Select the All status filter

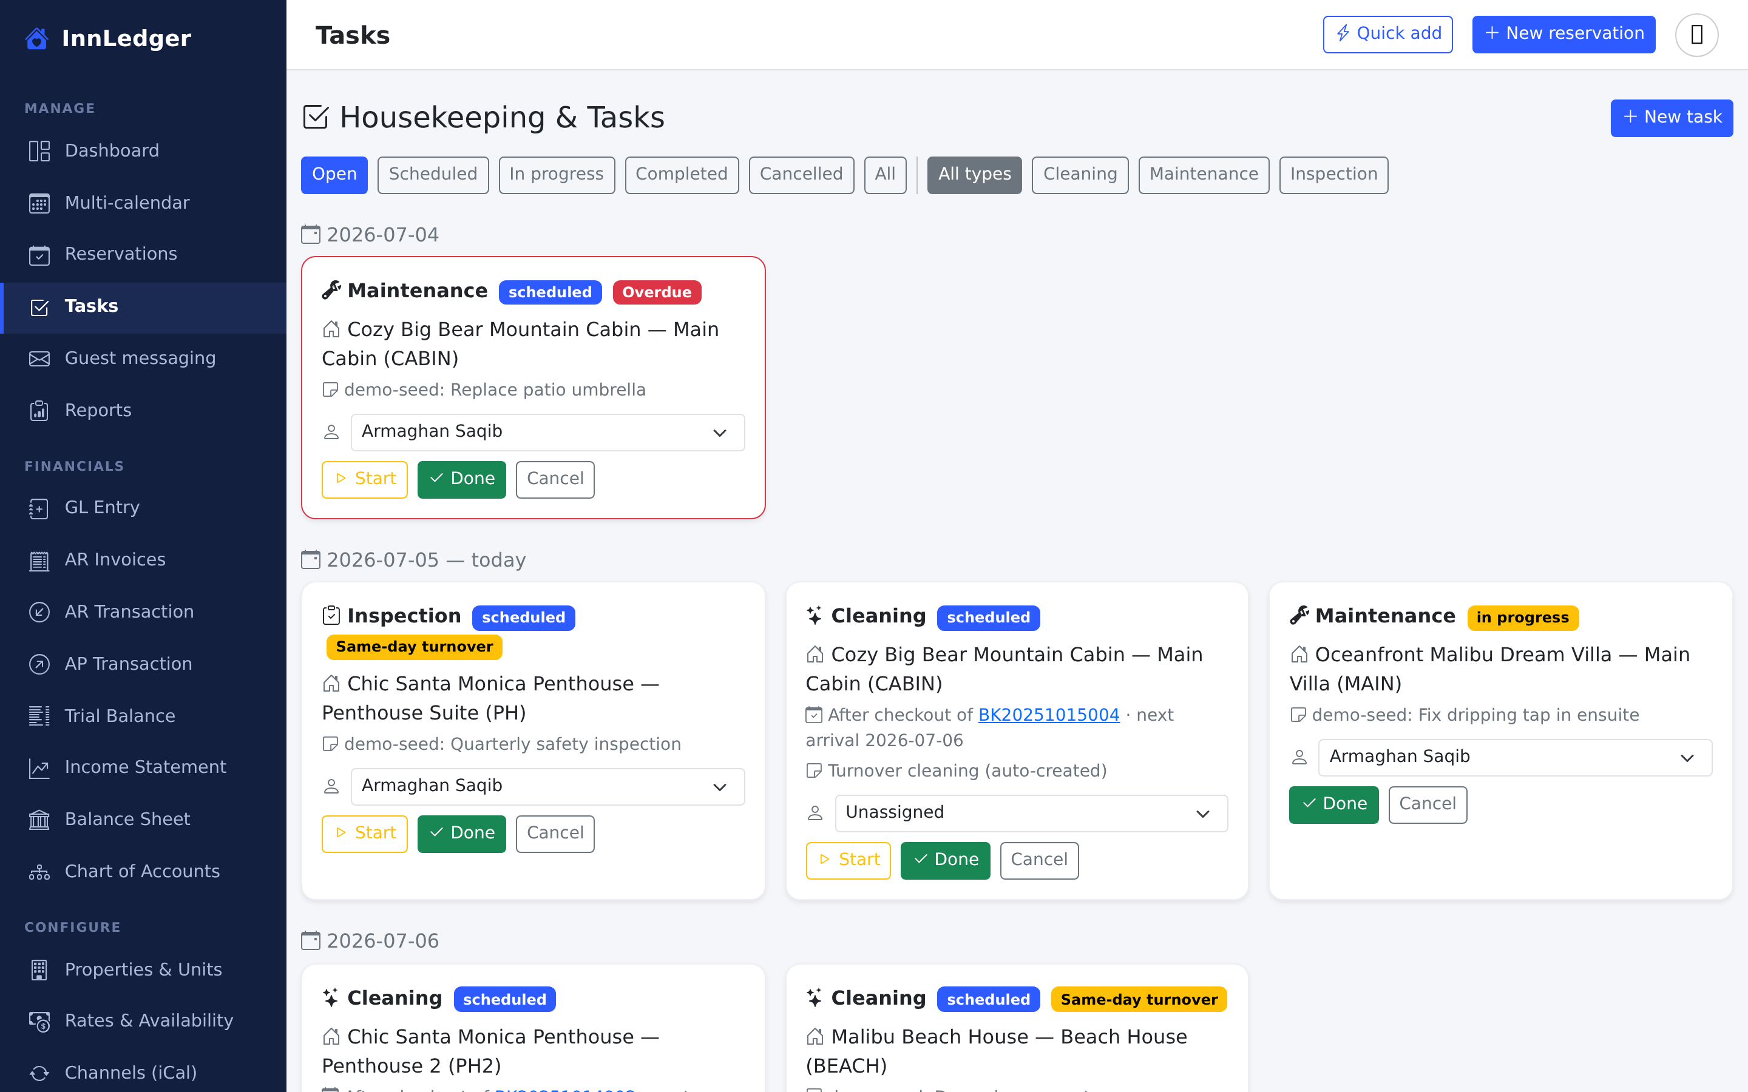point(886,175)
